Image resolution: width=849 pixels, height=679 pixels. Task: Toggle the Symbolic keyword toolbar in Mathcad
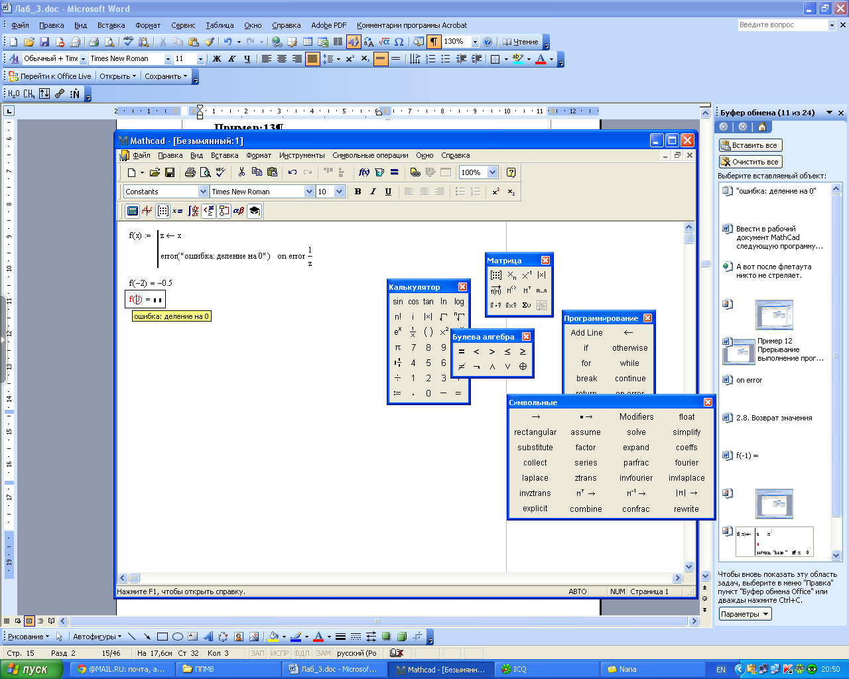point(254,211)
